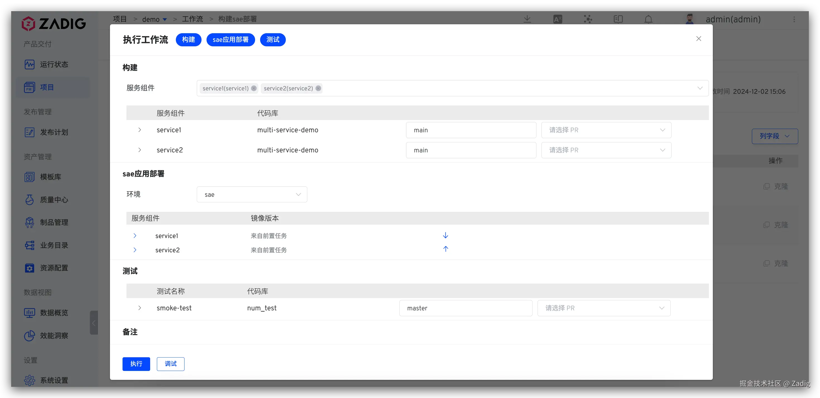Click the 调试 button
820x398 pixels.
point(170,364)
